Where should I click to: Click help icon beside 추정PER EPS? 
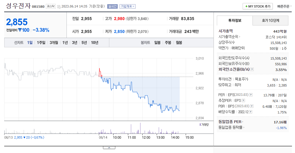tap(243, 101)
